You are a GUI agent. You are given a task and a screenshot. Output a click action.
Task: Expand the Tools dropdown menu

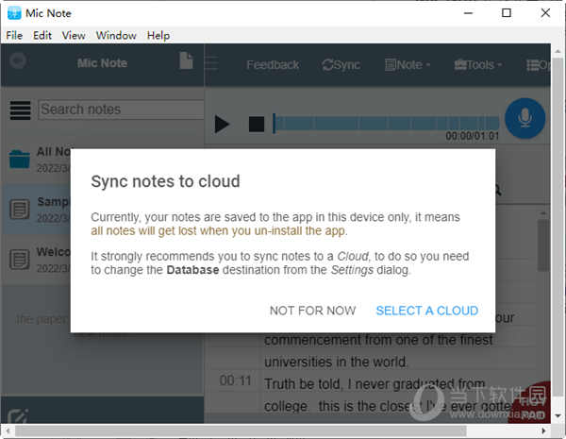pyautogui.click(x=478, y=65)
